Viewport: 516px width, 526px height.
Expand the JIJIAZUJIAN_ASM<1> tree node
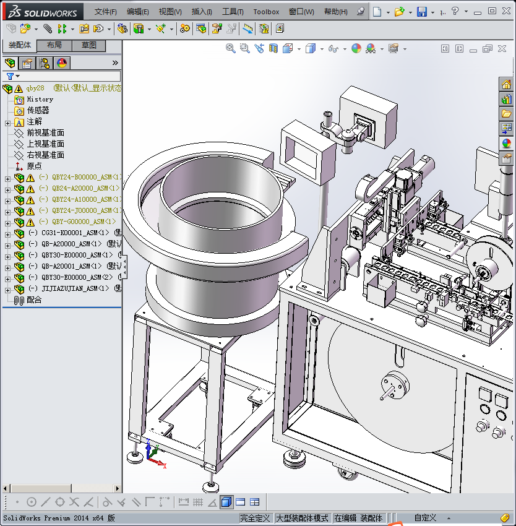pyautogui.click(x=7, y=289)
